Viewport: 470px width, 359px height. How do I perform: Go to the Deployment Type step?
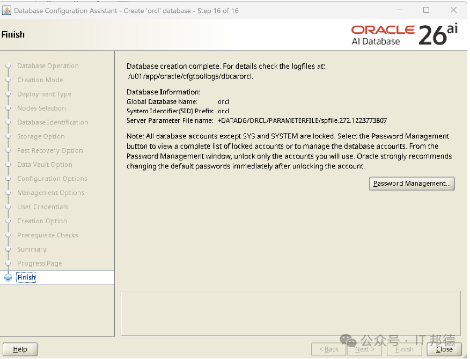(x=45, y=94)
